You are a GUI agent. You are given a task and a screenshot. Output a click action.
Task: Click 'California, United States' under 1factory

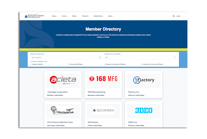pyautogui.click(x=136, y=95)
